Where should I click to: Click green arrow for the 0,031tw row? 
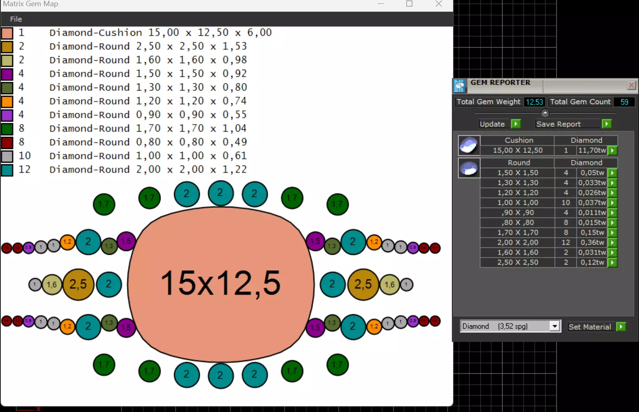click(612, 253)
